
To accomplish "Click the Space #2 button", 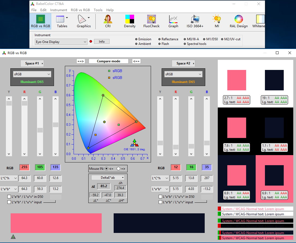I will coord(183,63).
